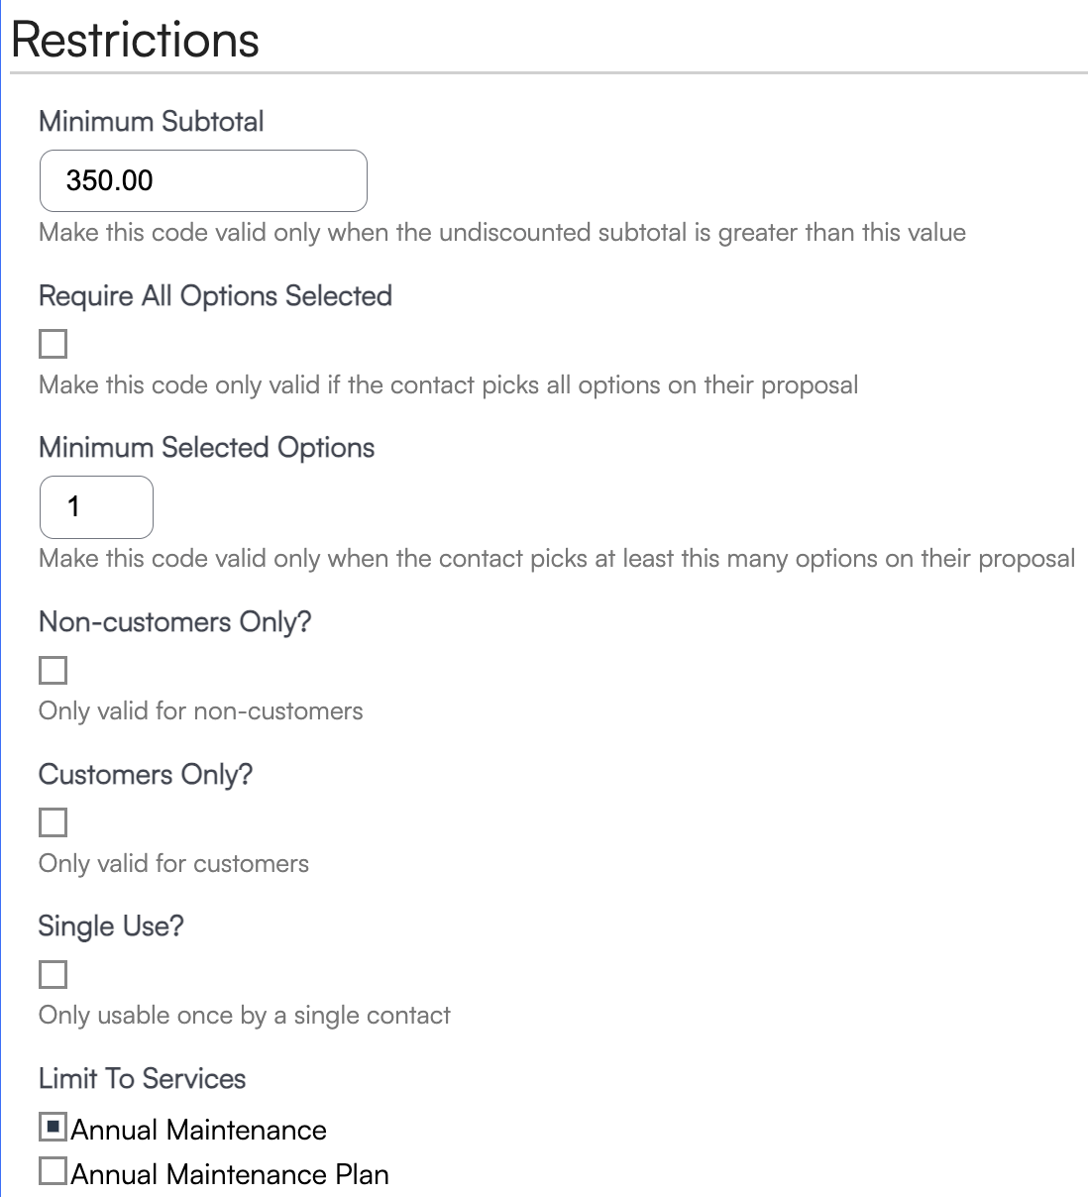
Task: Toggle the Single Use checkbox
Action: point(53,974)
